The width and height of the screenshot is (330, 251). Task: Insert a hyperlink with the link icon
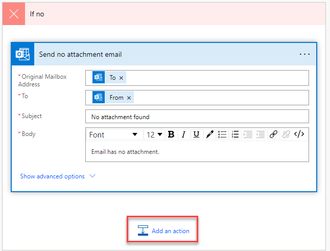pos(273,134)
